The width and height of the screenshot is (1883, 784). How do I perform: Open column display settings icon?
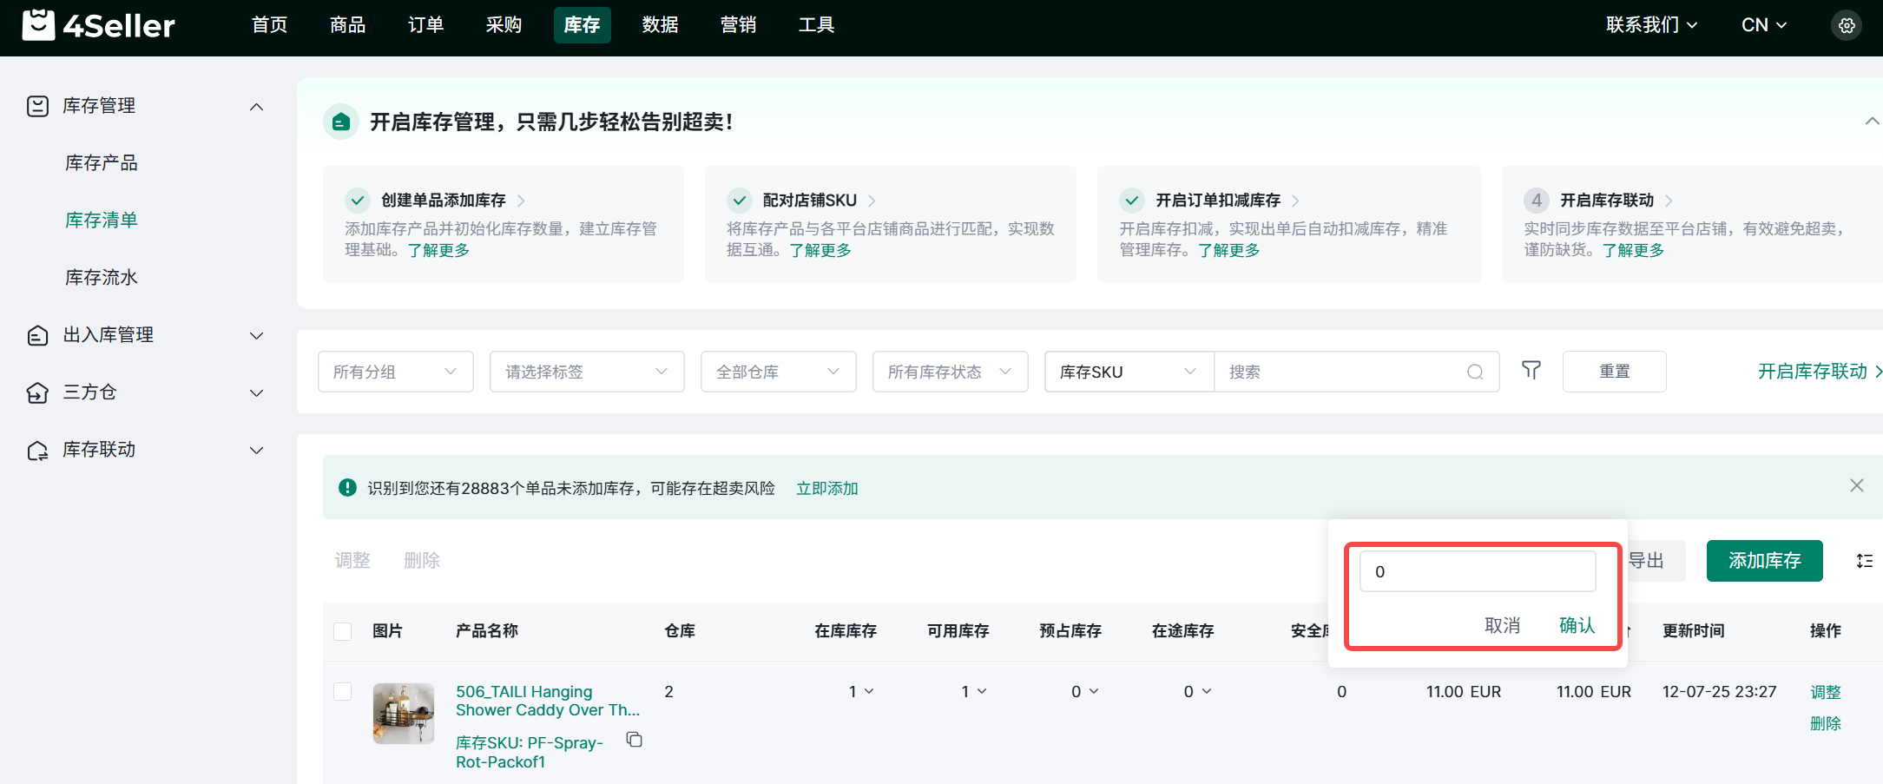(x=1864, y=561)
